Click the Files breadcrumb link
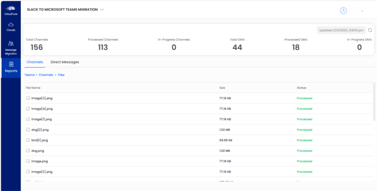Screen dimensions: 377x191 click(x=61, y=75)
